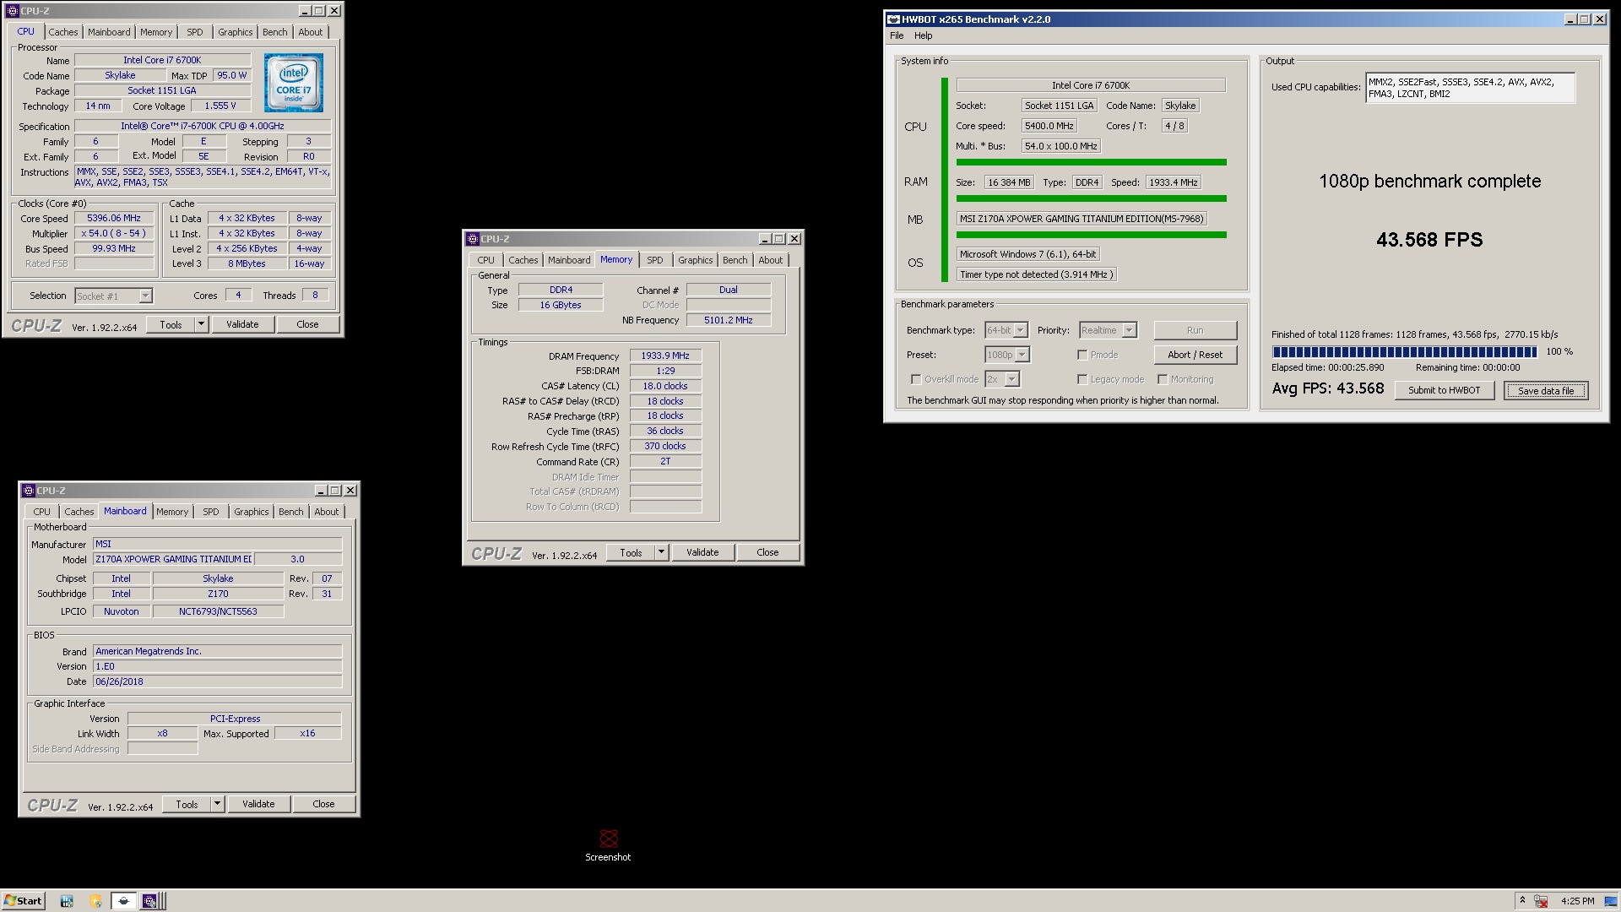1621x912 pixels.
Task: Select the CPU-Z purple taskbar button
Action: coord(149,901)
